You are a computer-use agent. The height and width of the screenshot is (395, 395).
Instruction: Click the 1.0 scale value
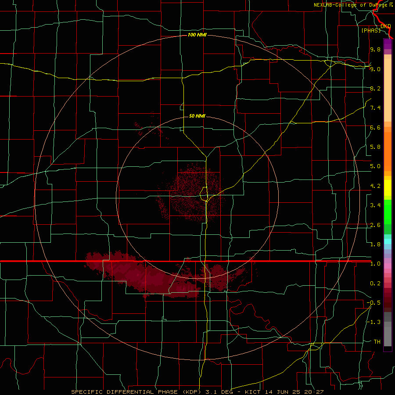(375, 264)
